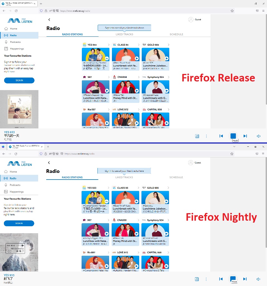Switch to the LIKED TRACKS tab
The image size is (267, 286).
(124, 34)
